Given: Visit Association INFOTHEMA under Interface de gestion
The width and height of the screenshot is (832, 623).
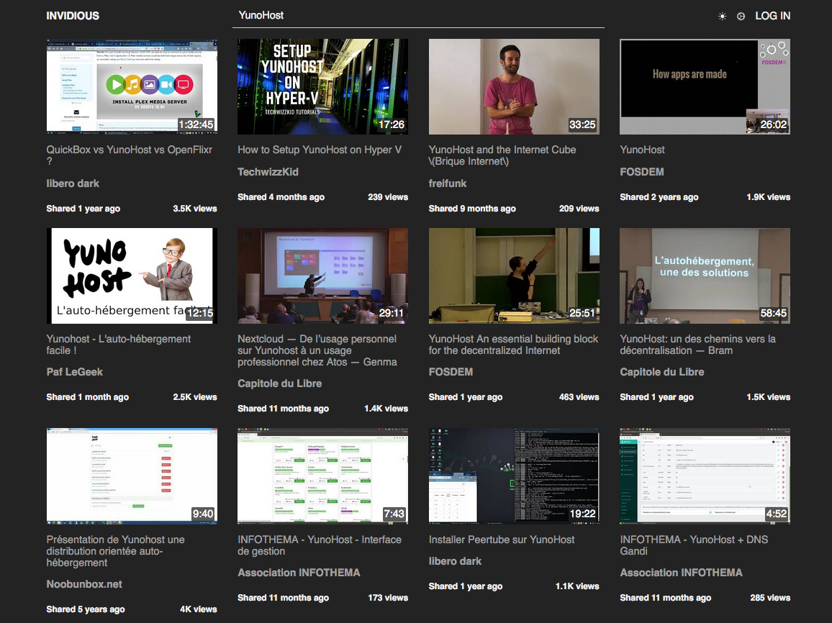Looking at the screenshot, I should pyautogui.click(x=299, y=573).
